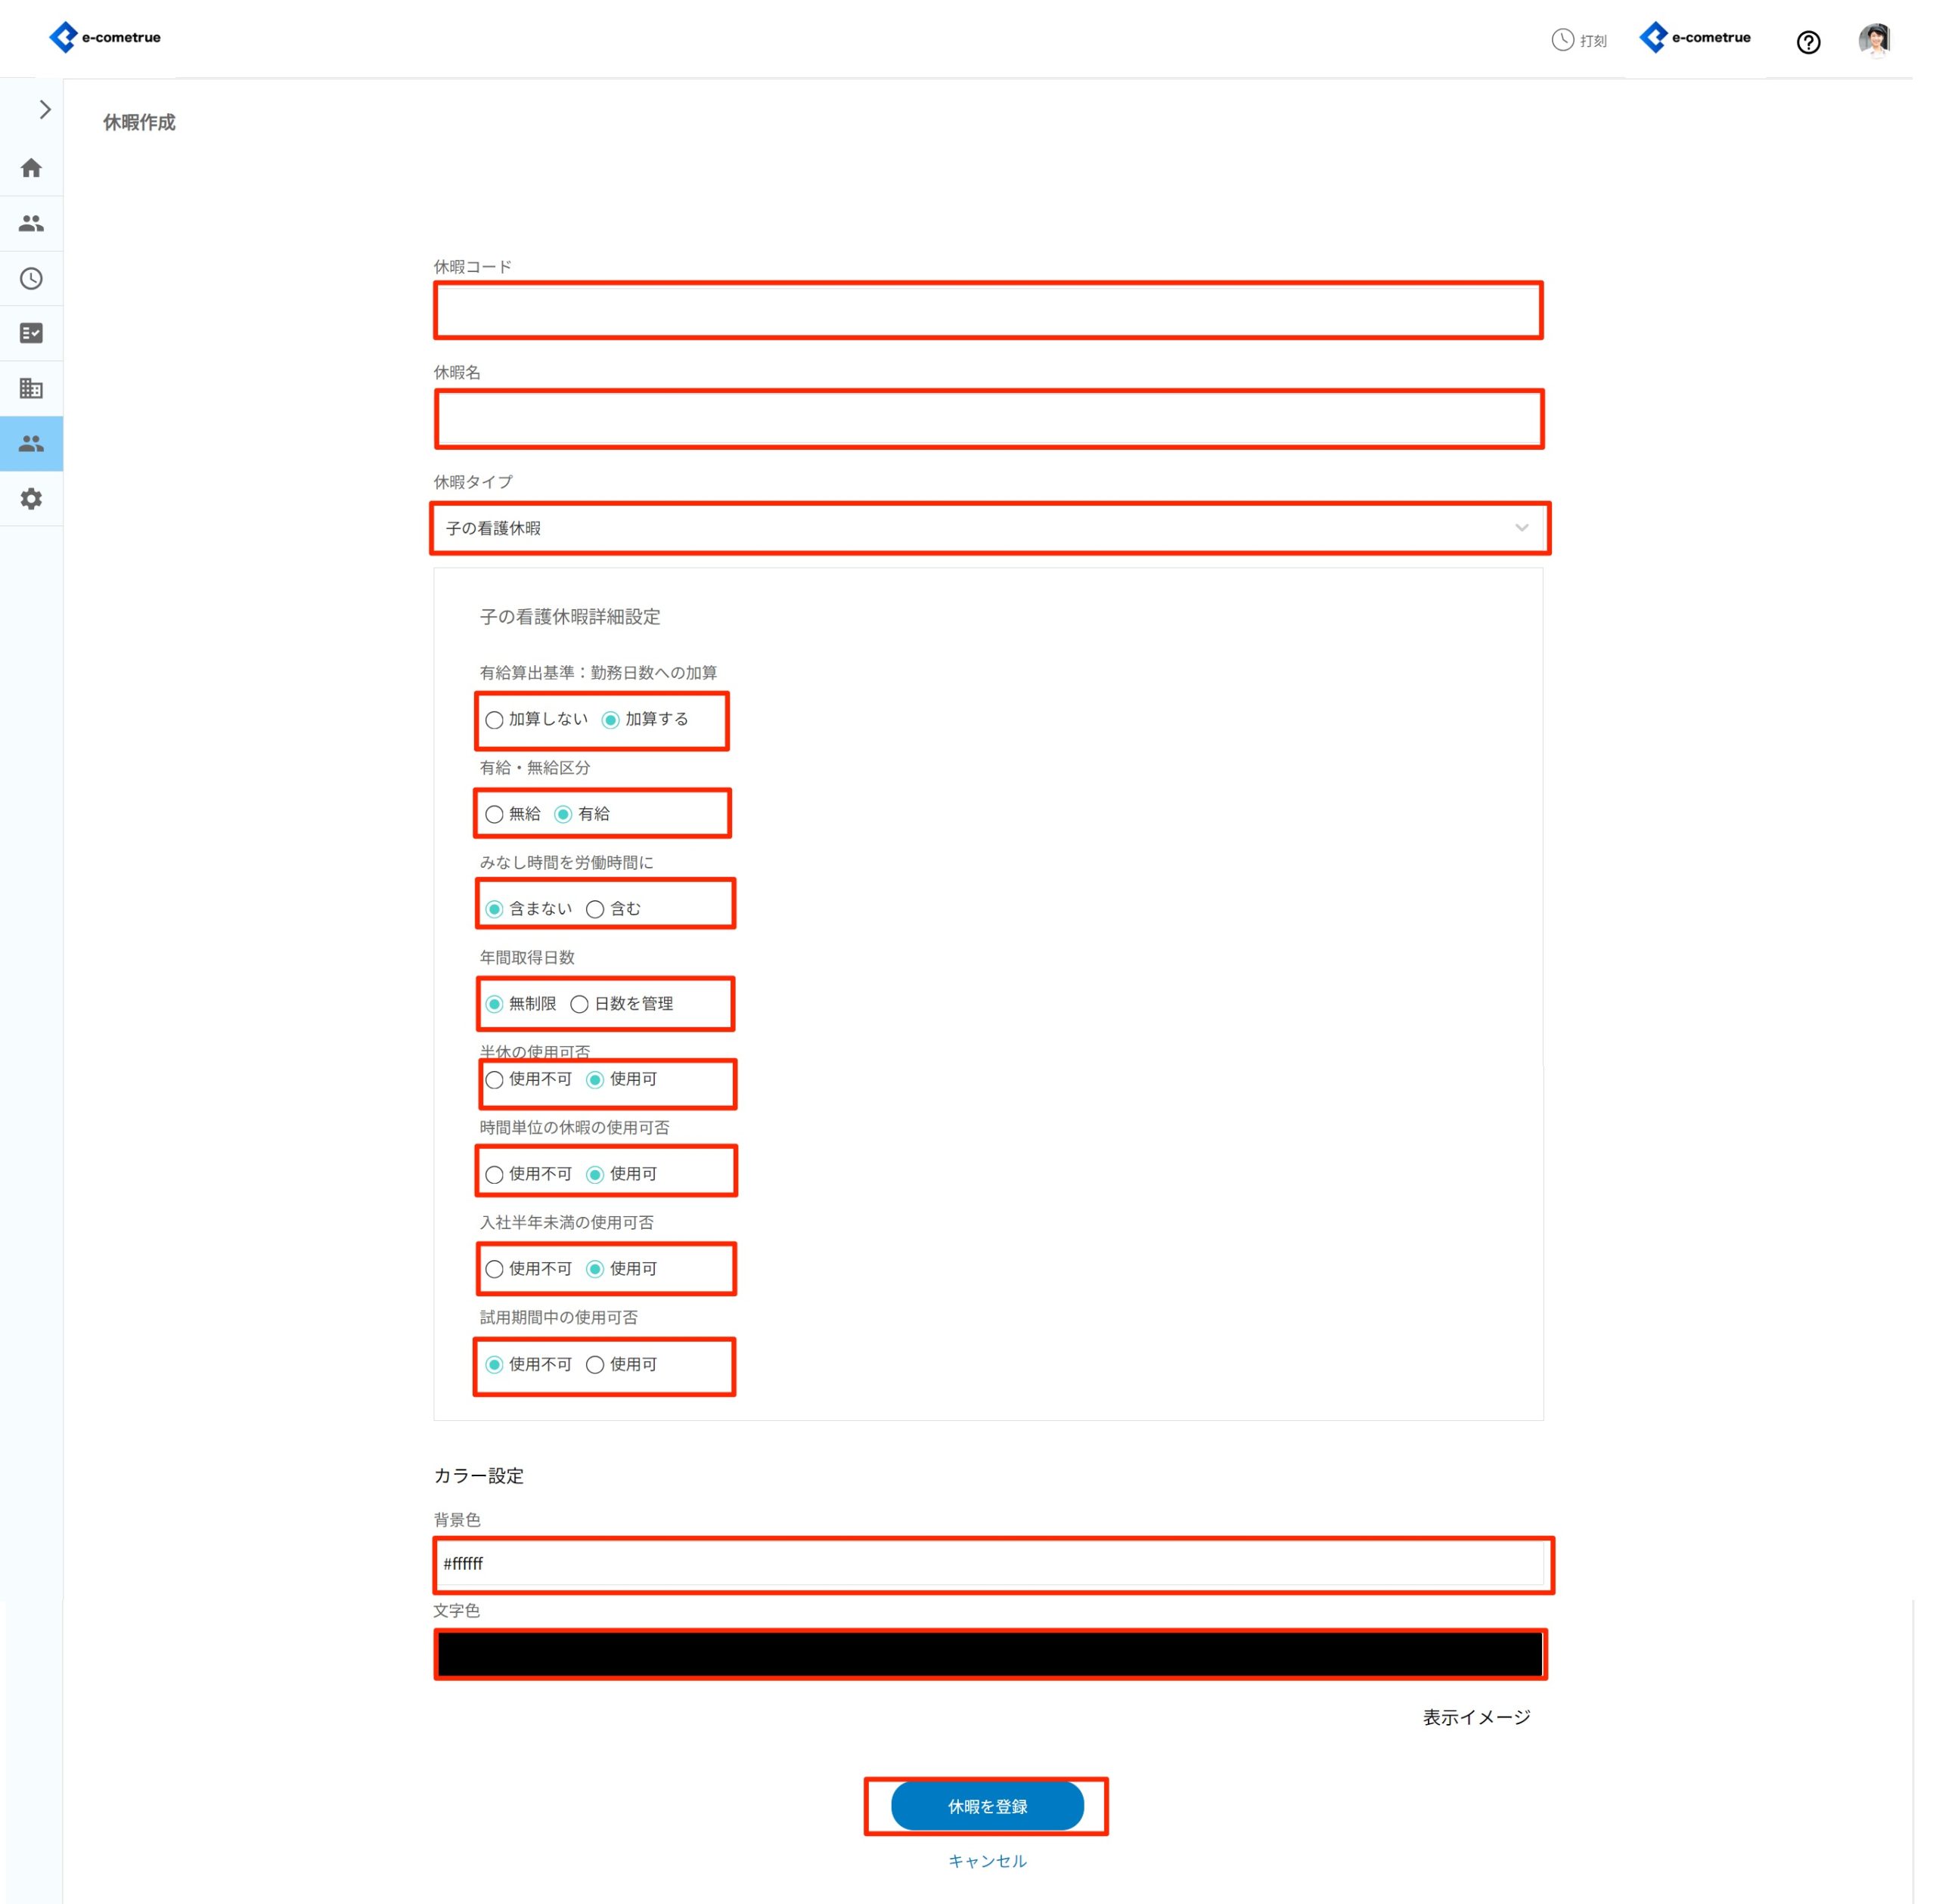Image resolution: width=1936 pixels, height=1904 pixels.
Task: Click the e-cometrue logo at top left
Action: pos(105,37)
